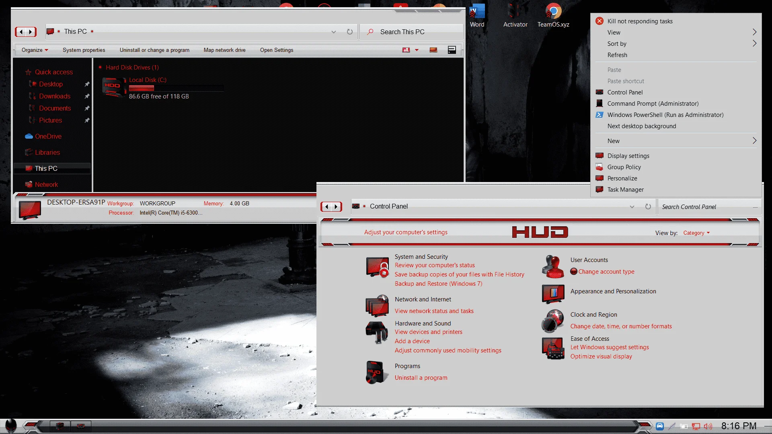The width and height of the screenshot is (772, 434).
Task: Open Review your computer's status link
Action: pos(435,265)
